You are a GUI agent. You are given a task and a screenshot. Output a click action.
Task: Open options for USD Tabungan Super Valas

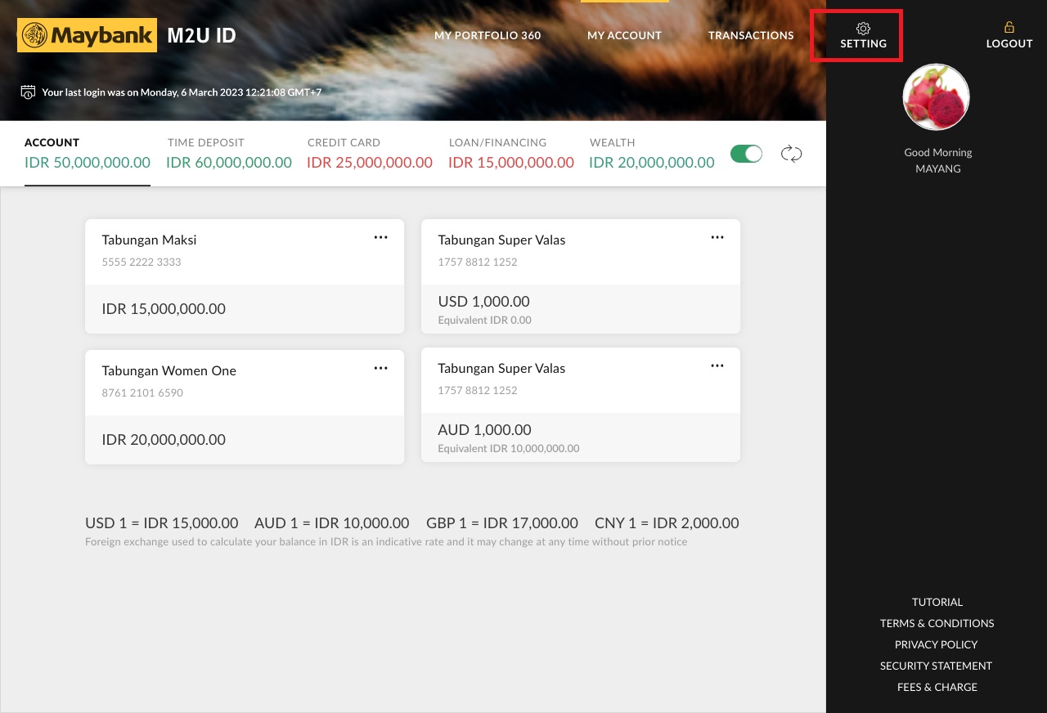(x=717, y=237)
